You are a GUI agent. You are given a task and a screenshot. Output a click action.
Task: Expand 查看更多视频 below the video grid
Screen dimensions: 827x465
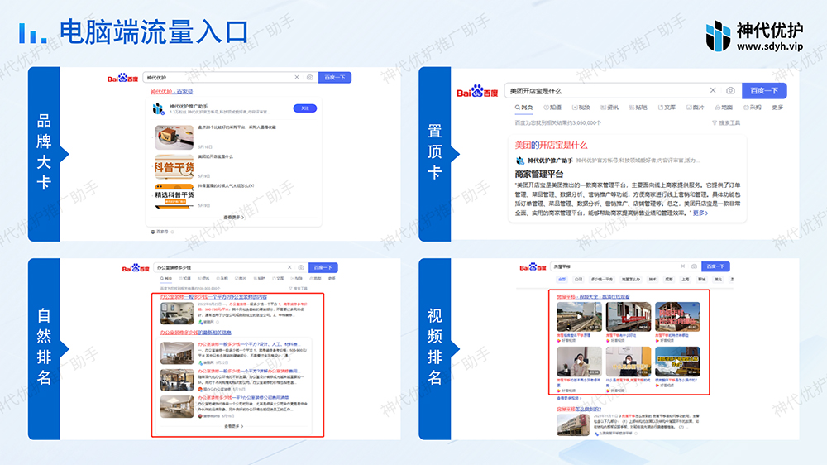click(569, 398)
